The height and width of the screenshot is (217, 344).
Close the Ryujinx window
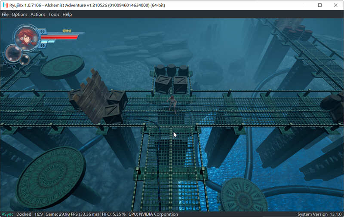pyautogui.click(x=336, y=5)
